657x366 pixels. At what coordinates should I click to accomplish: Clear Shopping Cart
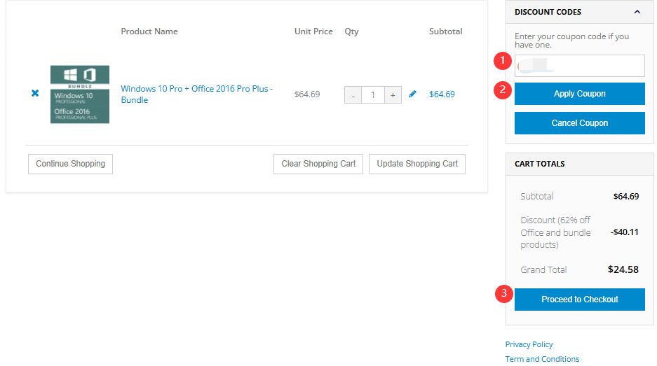pos(318,164)
